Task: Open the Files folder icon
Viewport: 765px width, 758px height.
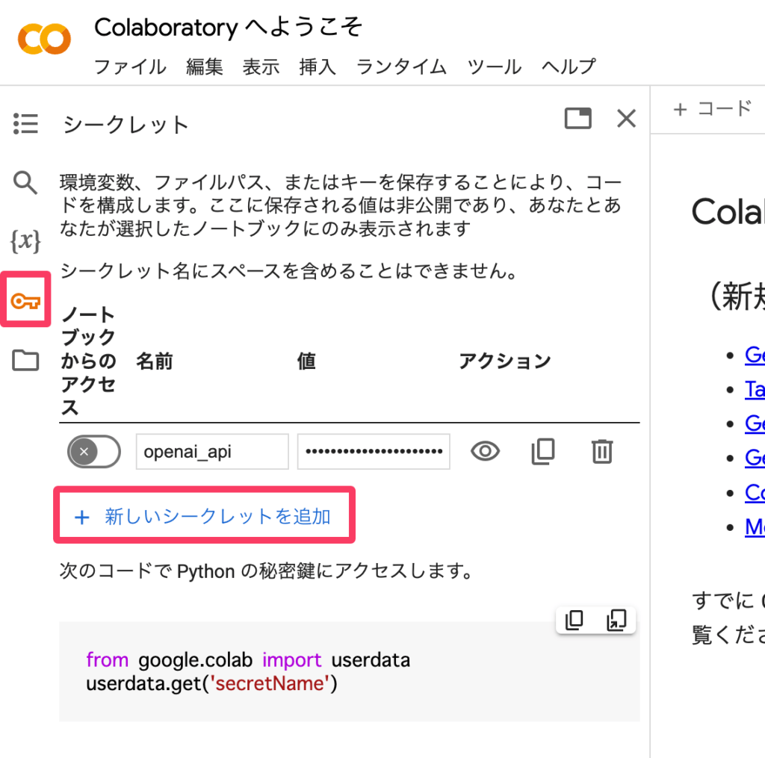Action: point(25,361)
